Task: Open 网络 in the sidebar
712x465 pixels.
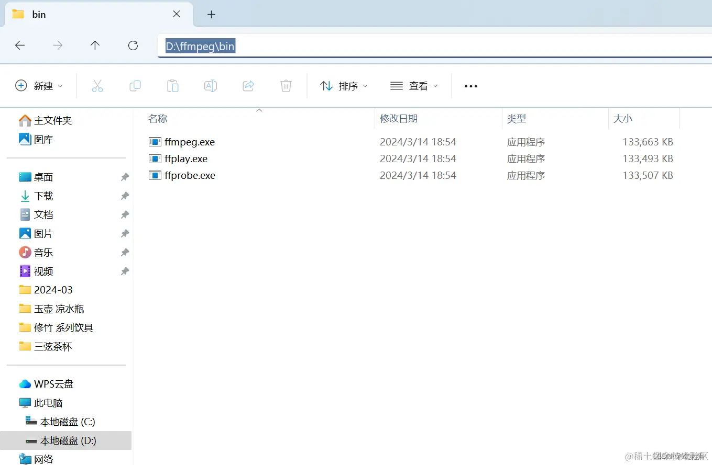Action: (x=36, y=459)
